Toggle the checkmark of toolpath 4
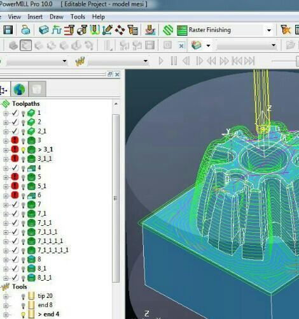299x319 pixels. point(15,168)
